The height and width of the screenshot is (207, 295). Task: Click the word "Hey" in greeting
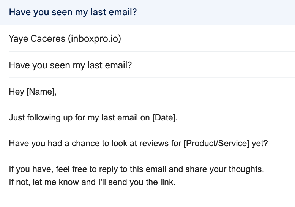[x=16, y=92]
